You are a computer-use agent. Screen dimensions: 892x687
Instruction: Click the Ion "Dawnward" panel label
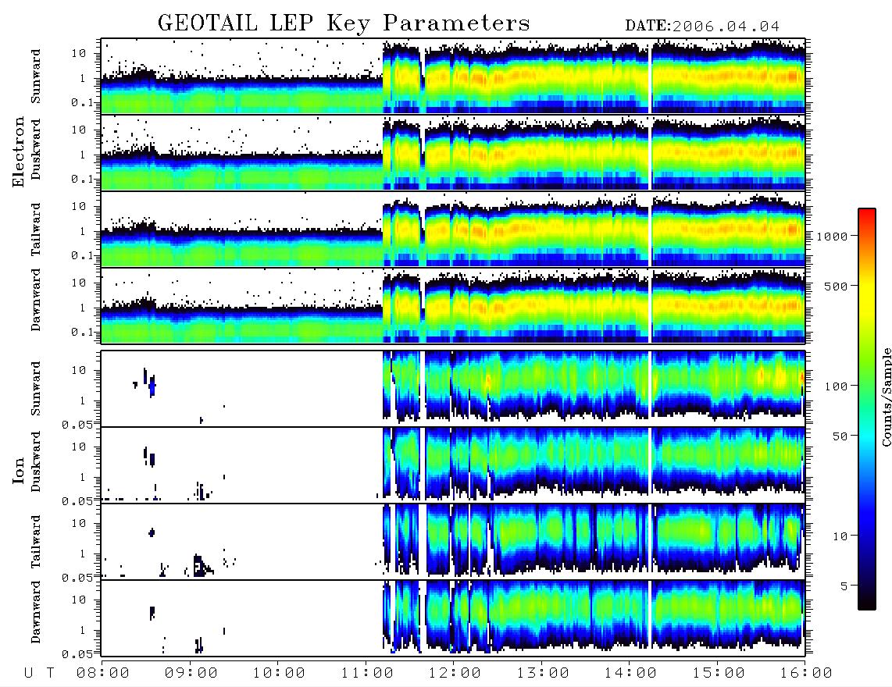pyautogui.click(x=36, y=612)
